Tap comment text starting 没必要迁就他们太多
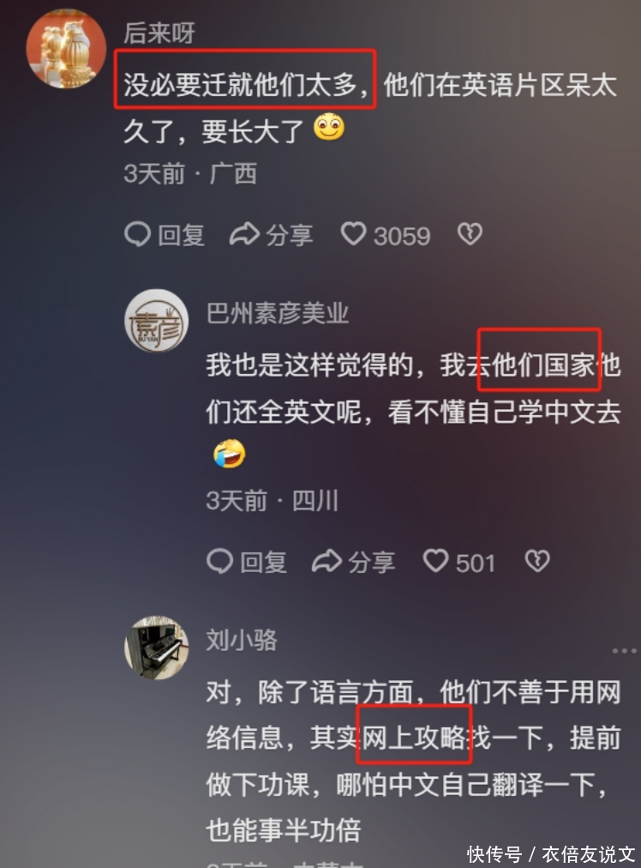This screenshot has width=641, height=868. pyautogui.click(x=370, y=108)
